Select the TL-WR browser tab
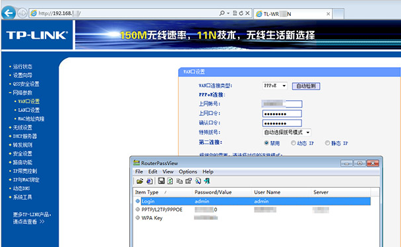The width and height of the screenshot is (401, 247). [x=293, y=14]
